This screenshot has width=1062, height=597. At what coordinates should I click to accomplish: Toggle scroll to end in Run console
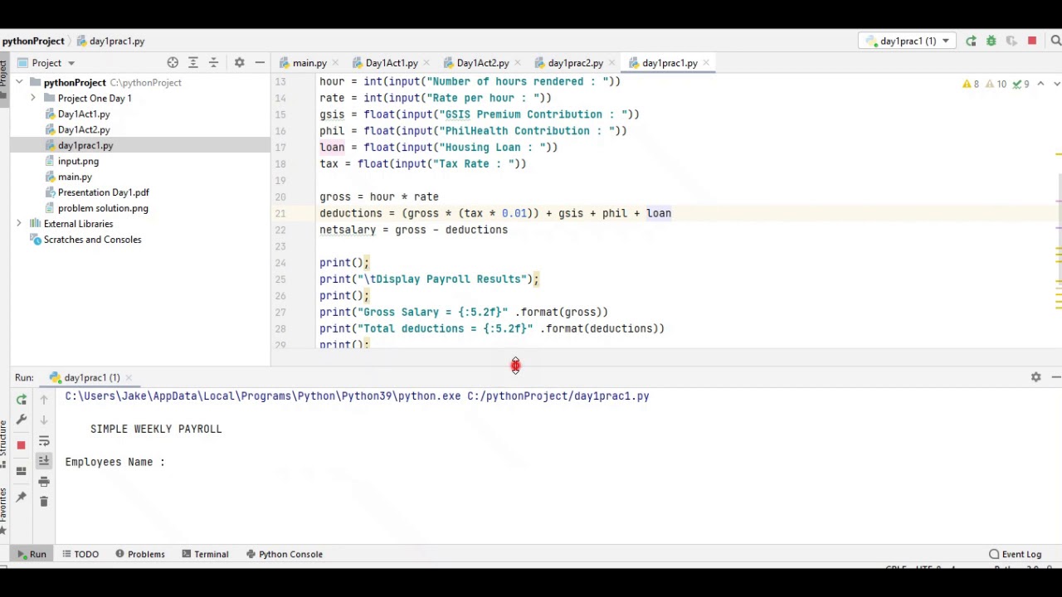44,460
